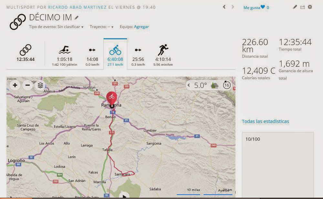Click the Agregar team link
The height and width of the screenshot is (199, 323).
(141, 27)
